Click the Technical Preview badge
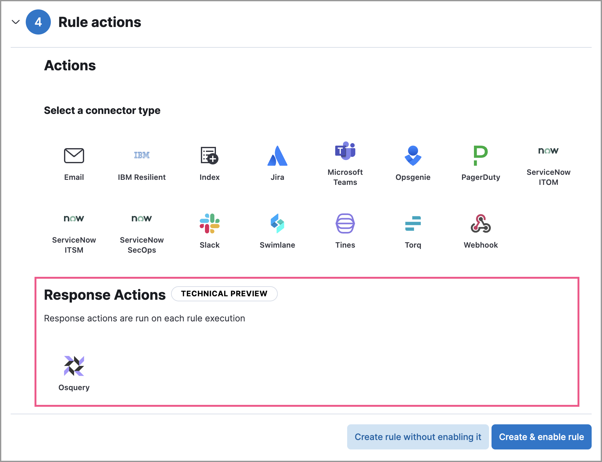 tap(224, 293)
